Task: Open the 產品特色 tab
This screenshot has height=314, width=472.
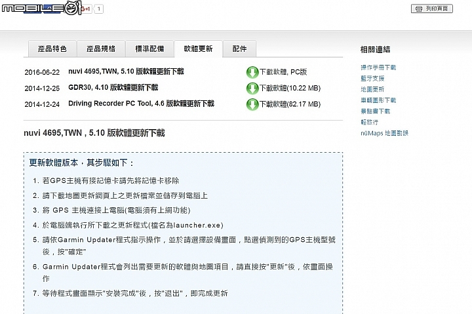Action: (x=52, y=49)
